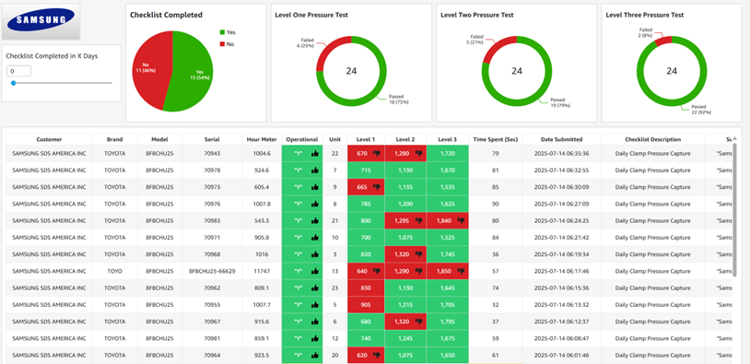Click the Serial column header
Viewport: 750px width, 364px height.
click(x=212, y=140)
